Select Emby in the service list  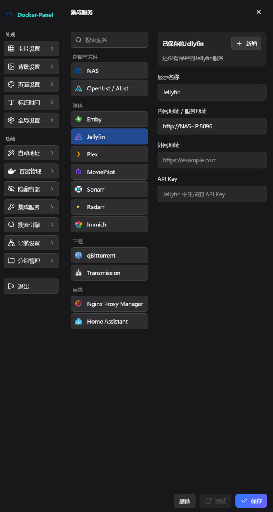tap(110, 119)
